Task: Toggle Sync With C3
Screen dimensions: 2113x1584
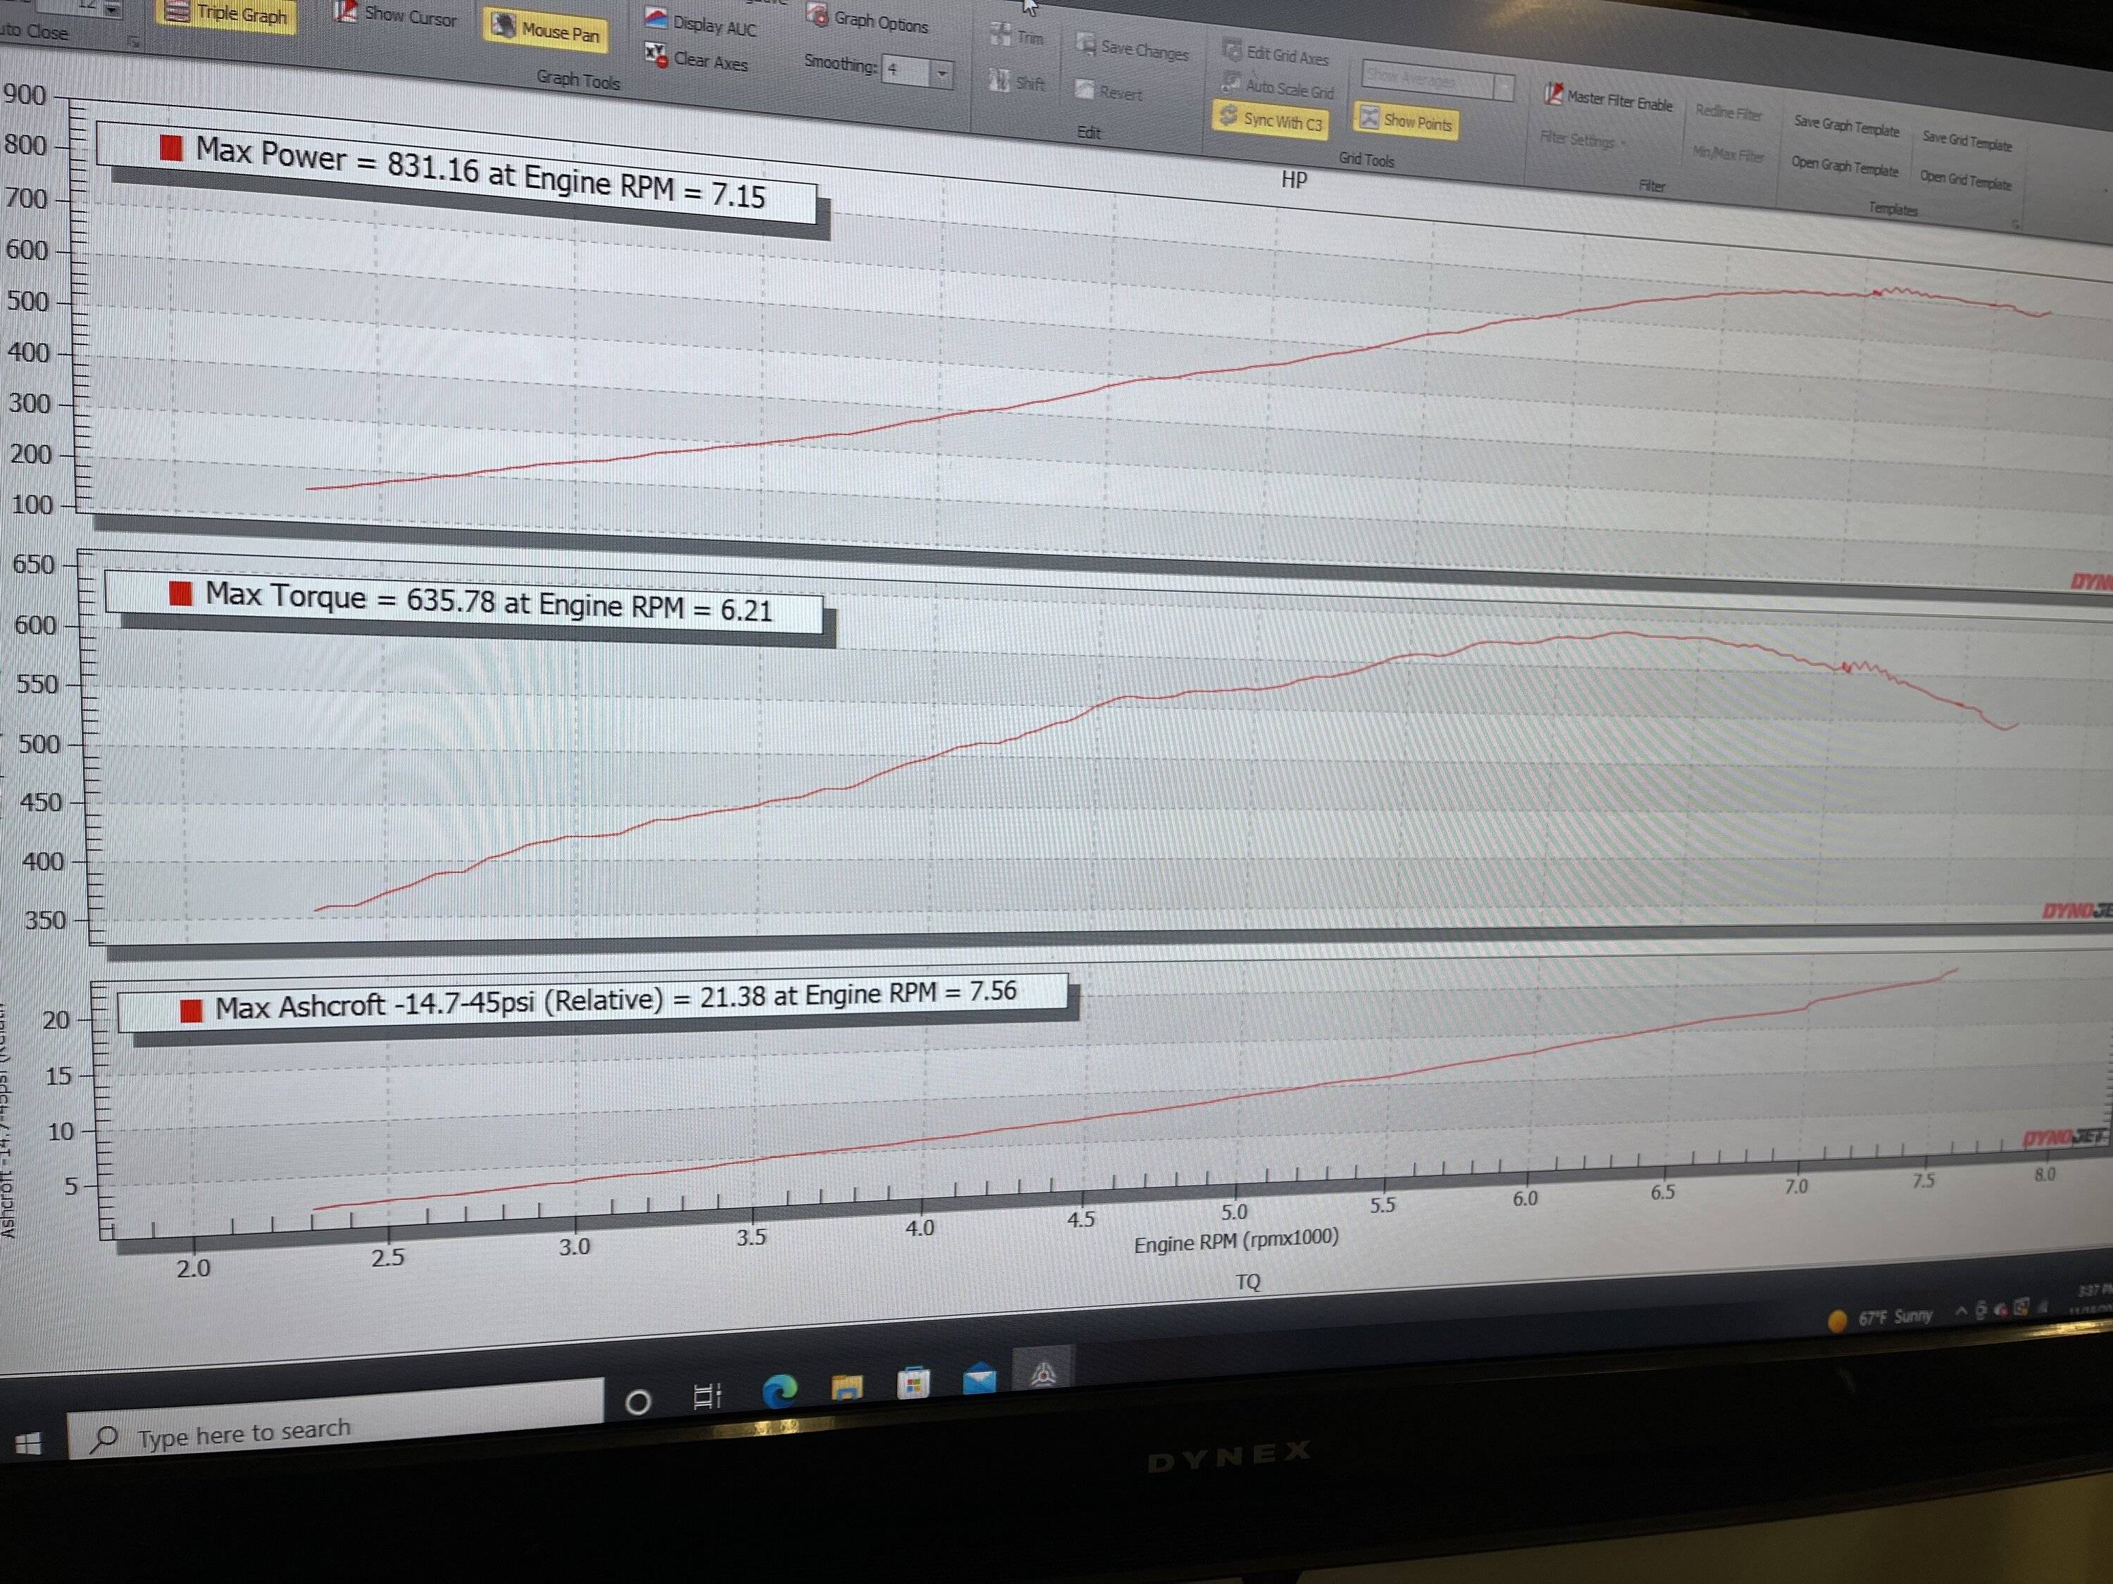Action: coord(1271,120)
